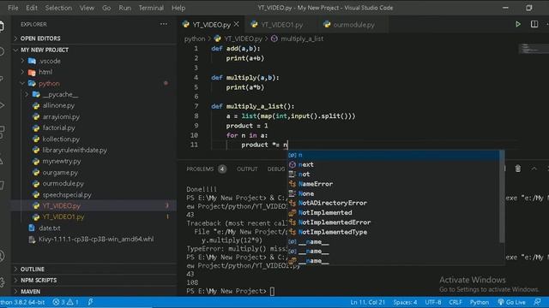
Task: Open the Terminal menu
Action: tap(151, 8)
